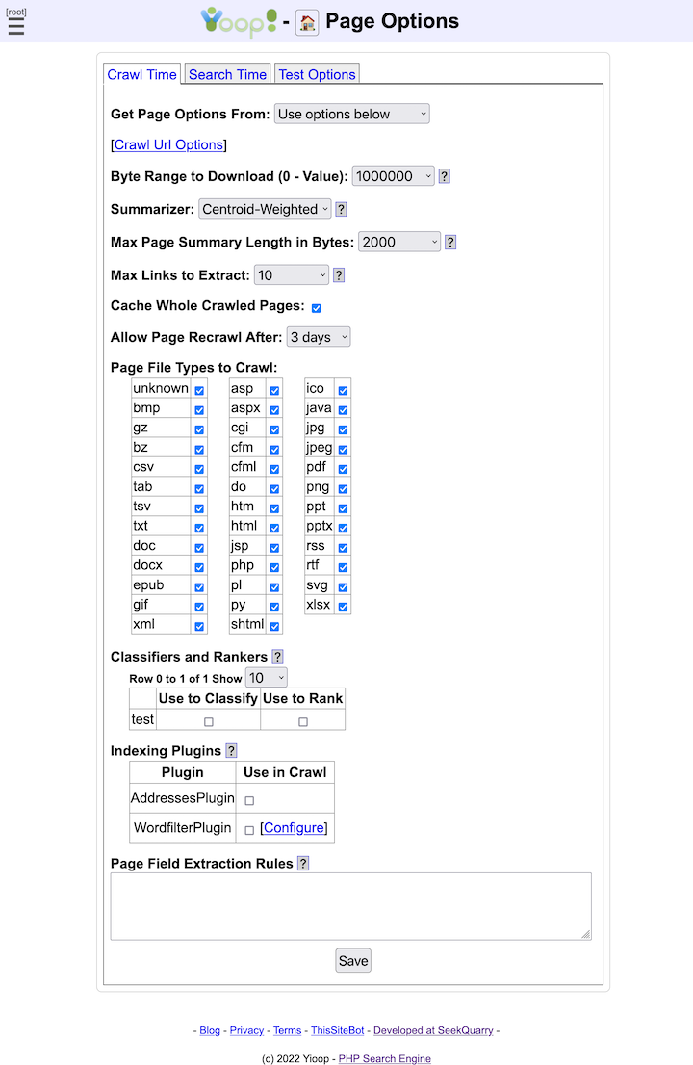Image resolution: width=693 pixels, height=1065 pixels.
Task: Open the Developed at SeekQuarry link
Action: 433,1030
